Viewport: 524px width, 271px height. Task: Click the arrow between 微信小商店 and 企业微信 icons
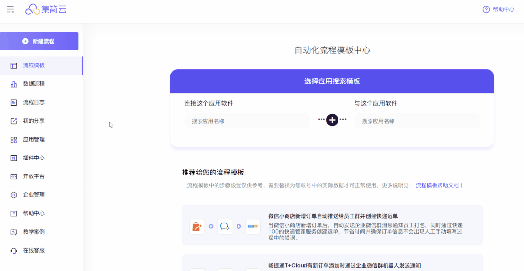tap(211, 226)
